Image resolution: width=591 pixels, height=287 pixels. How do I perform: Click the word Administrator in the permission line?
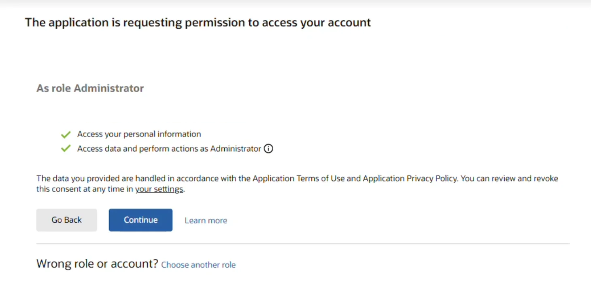[236, 149]
